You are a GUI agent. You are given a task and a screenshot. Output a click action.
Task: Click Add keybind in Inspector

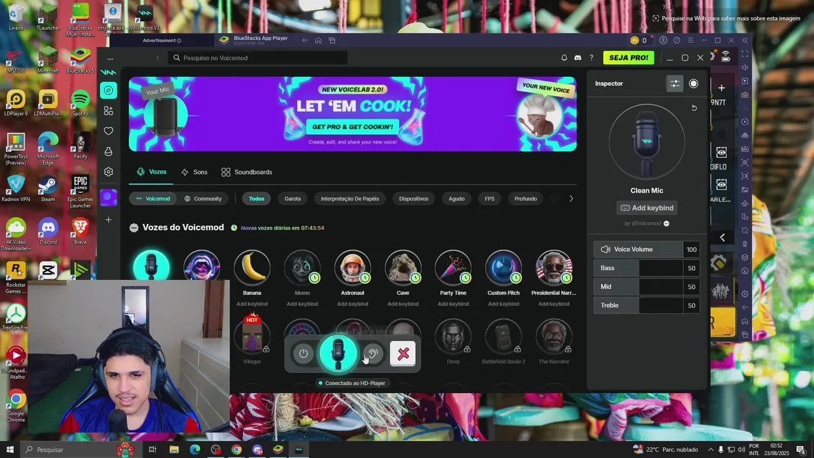647,208
